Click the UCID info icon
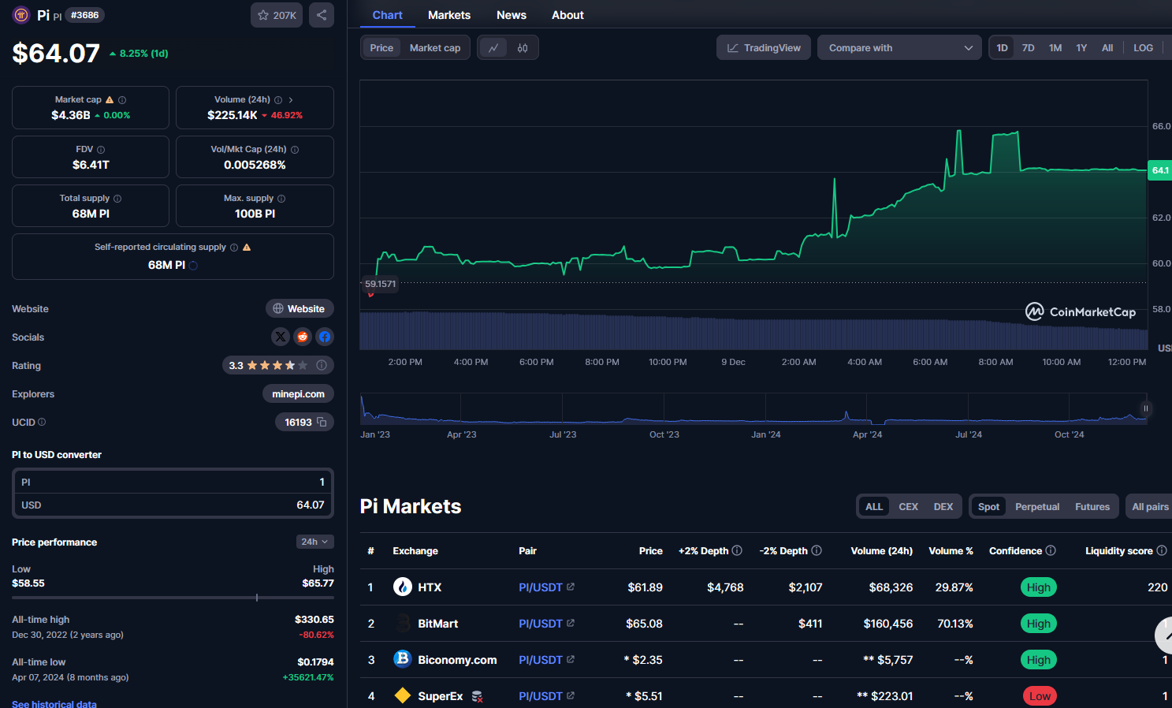1172x708 pixels. [x=42, y=423]
